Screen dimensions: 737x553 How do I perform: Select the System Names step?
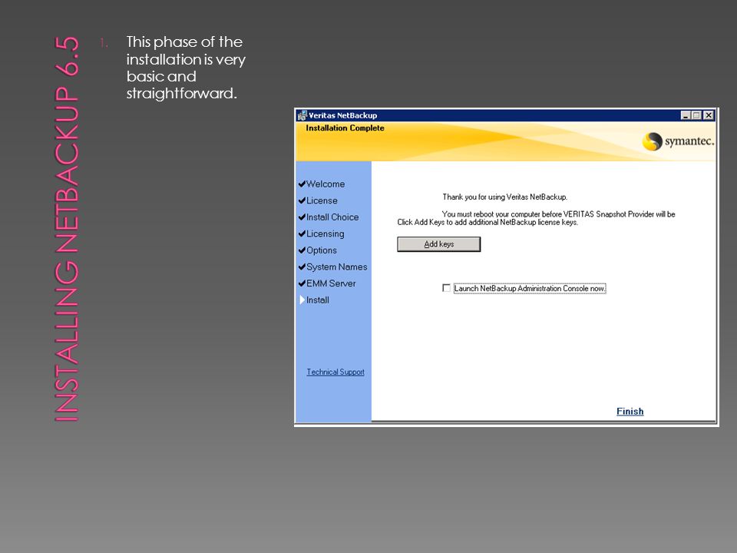point(336,267)
